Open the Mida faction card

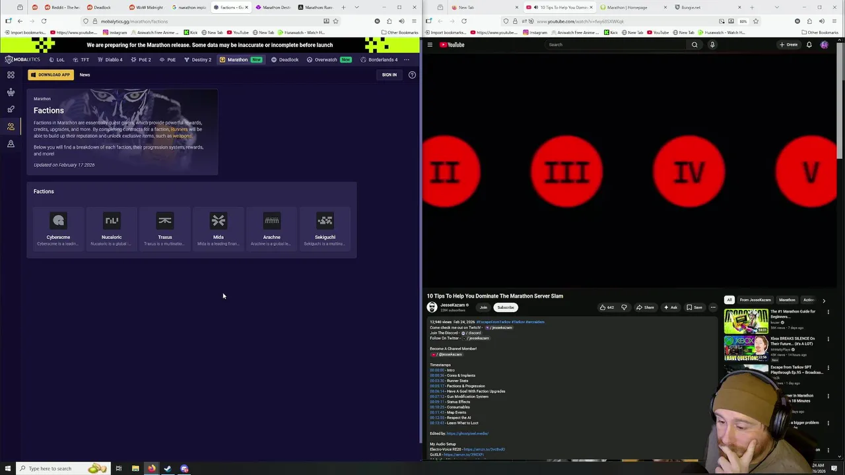click(x=219, y=229)
